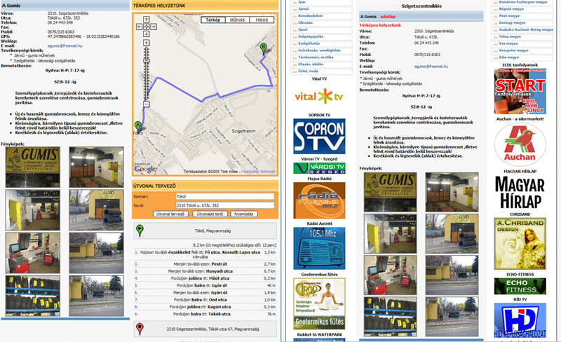Open the tire rack photo on right page
Viewport: 561px width, 342px height.
coord(391,316)
